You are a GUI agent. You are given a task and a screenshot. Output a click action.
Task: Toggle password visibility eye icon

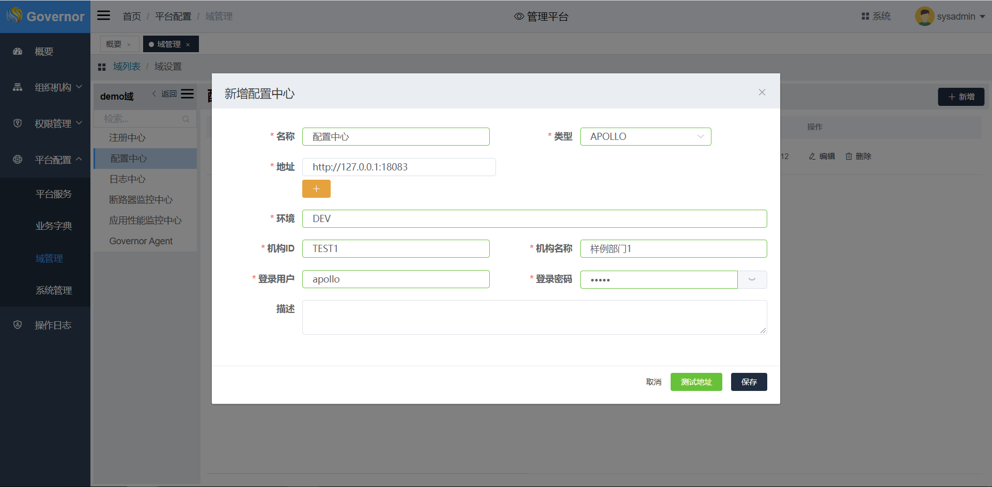pyautogui.click(x=752, y=279)
